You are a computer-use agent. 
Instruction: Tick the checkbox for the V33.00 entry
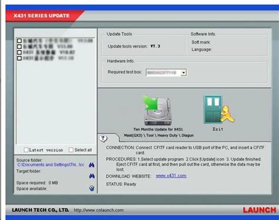[19, 46]
